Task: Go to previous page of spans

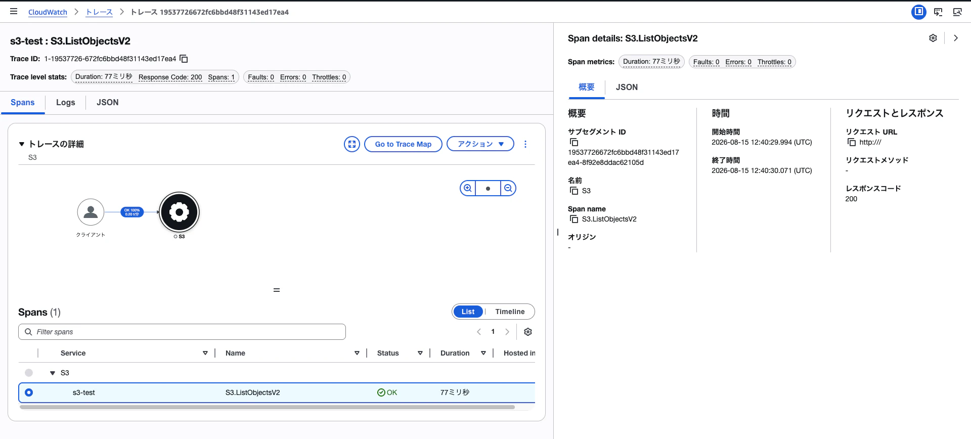Action: click(x=479, y=332)
